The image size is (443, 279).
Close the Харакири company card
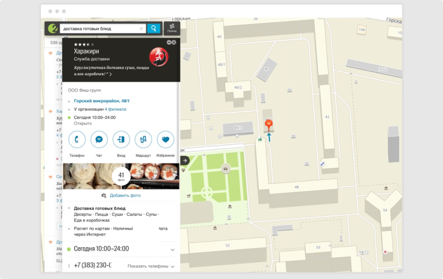pyautogui.click(x=174, y=42)
